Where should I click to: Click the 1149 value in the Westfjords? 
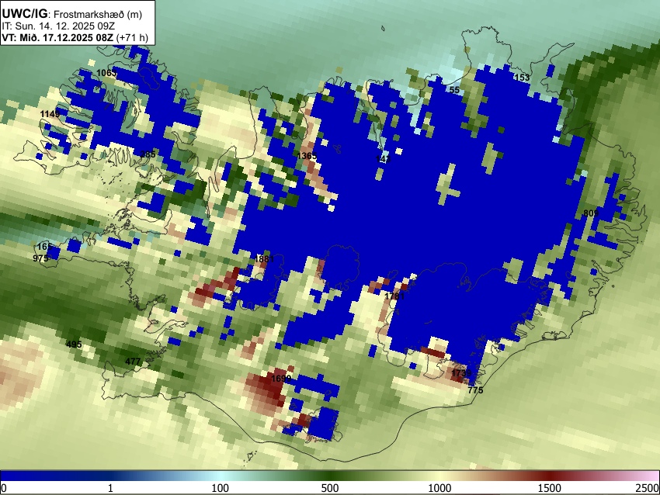(50, 114)
